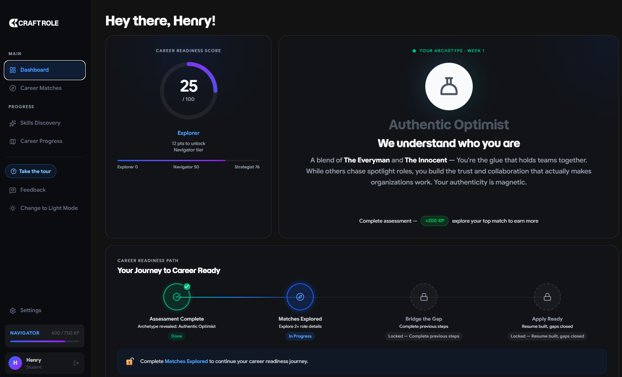This screenshot has width=622, height=377.
Task: Click the logout arrow icon beside Henry
Action: tap(76, 363)
